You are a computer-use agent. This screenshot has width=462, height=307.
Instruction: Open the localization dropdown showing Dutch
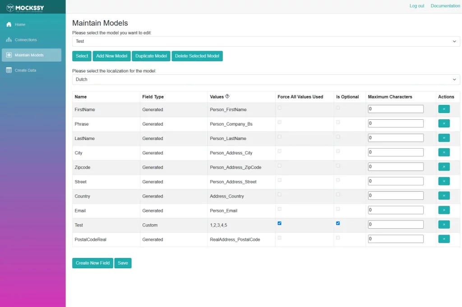click(x=266, y=79)
